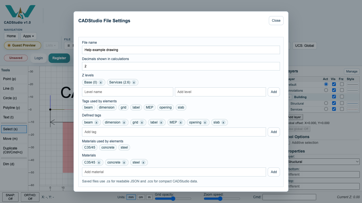The height and width of the screenshot is (203, 362).
Task: Toggle visibility of Default layer
Action: [x=334, y=84]
